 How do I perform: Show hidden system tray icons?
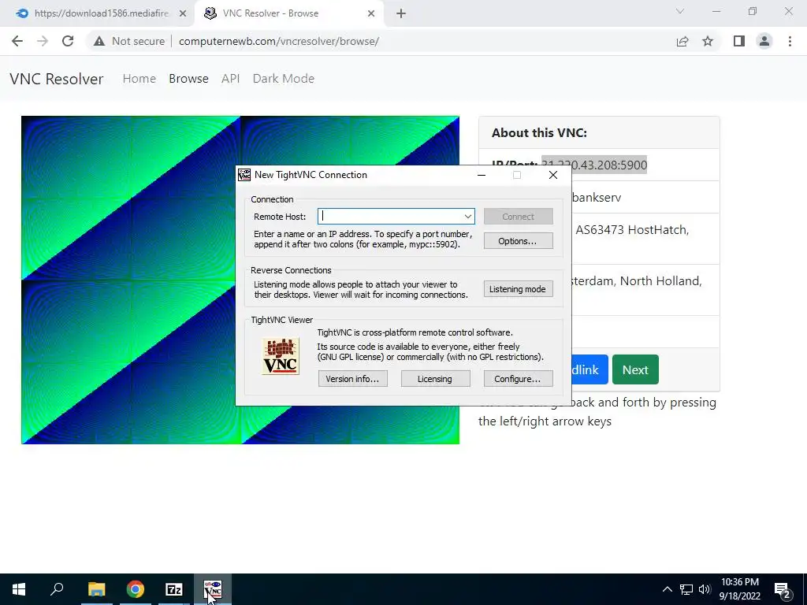(667, 589)
